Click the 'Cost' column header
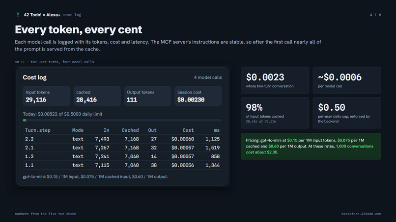Image resolution: width=396 pixels, height=222 pixels. pos(188,130)
